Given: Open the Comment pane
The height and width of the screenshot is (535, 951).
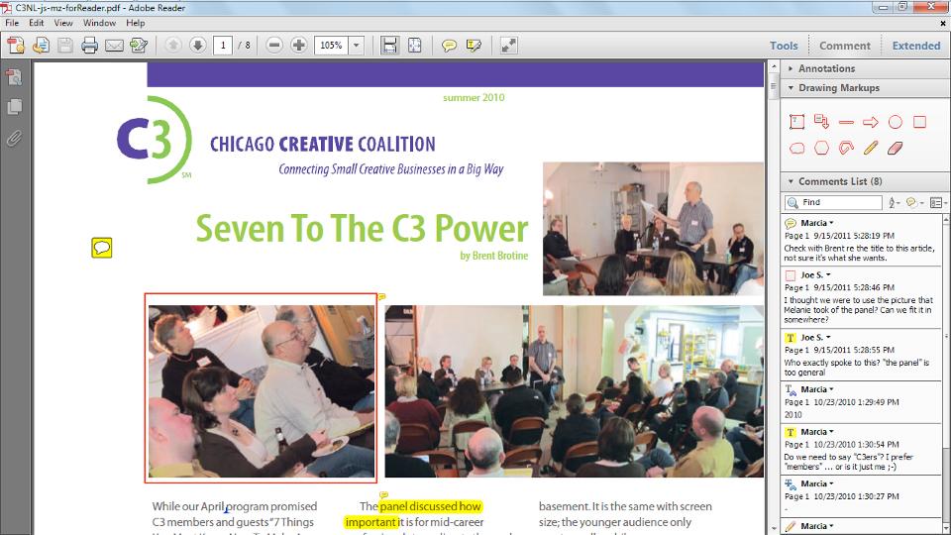Looking at the screenshot, I should 844,46.
